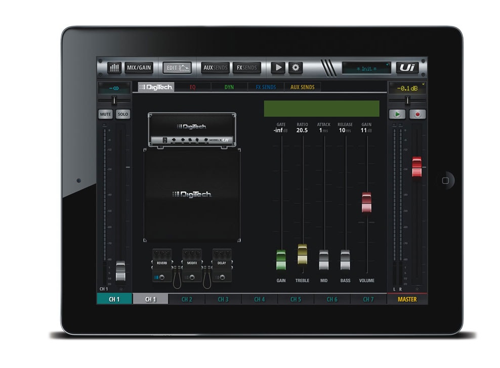Select the DELAY pedal
The image size is (500, 368).
tap(222, 265)
